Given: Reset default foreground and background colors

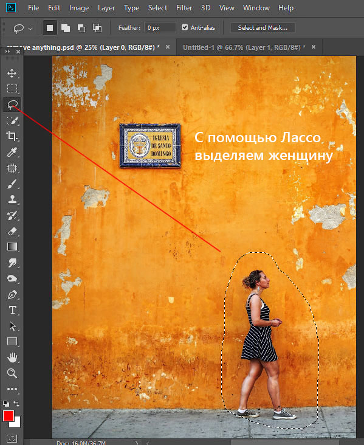Looking at the screenshot, I should [6, 403].
